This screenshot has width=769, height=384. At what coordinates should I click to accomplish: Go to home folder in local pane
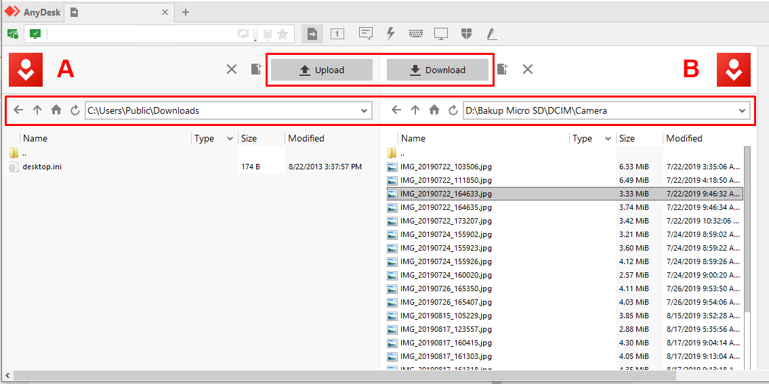tap(56, 110)
